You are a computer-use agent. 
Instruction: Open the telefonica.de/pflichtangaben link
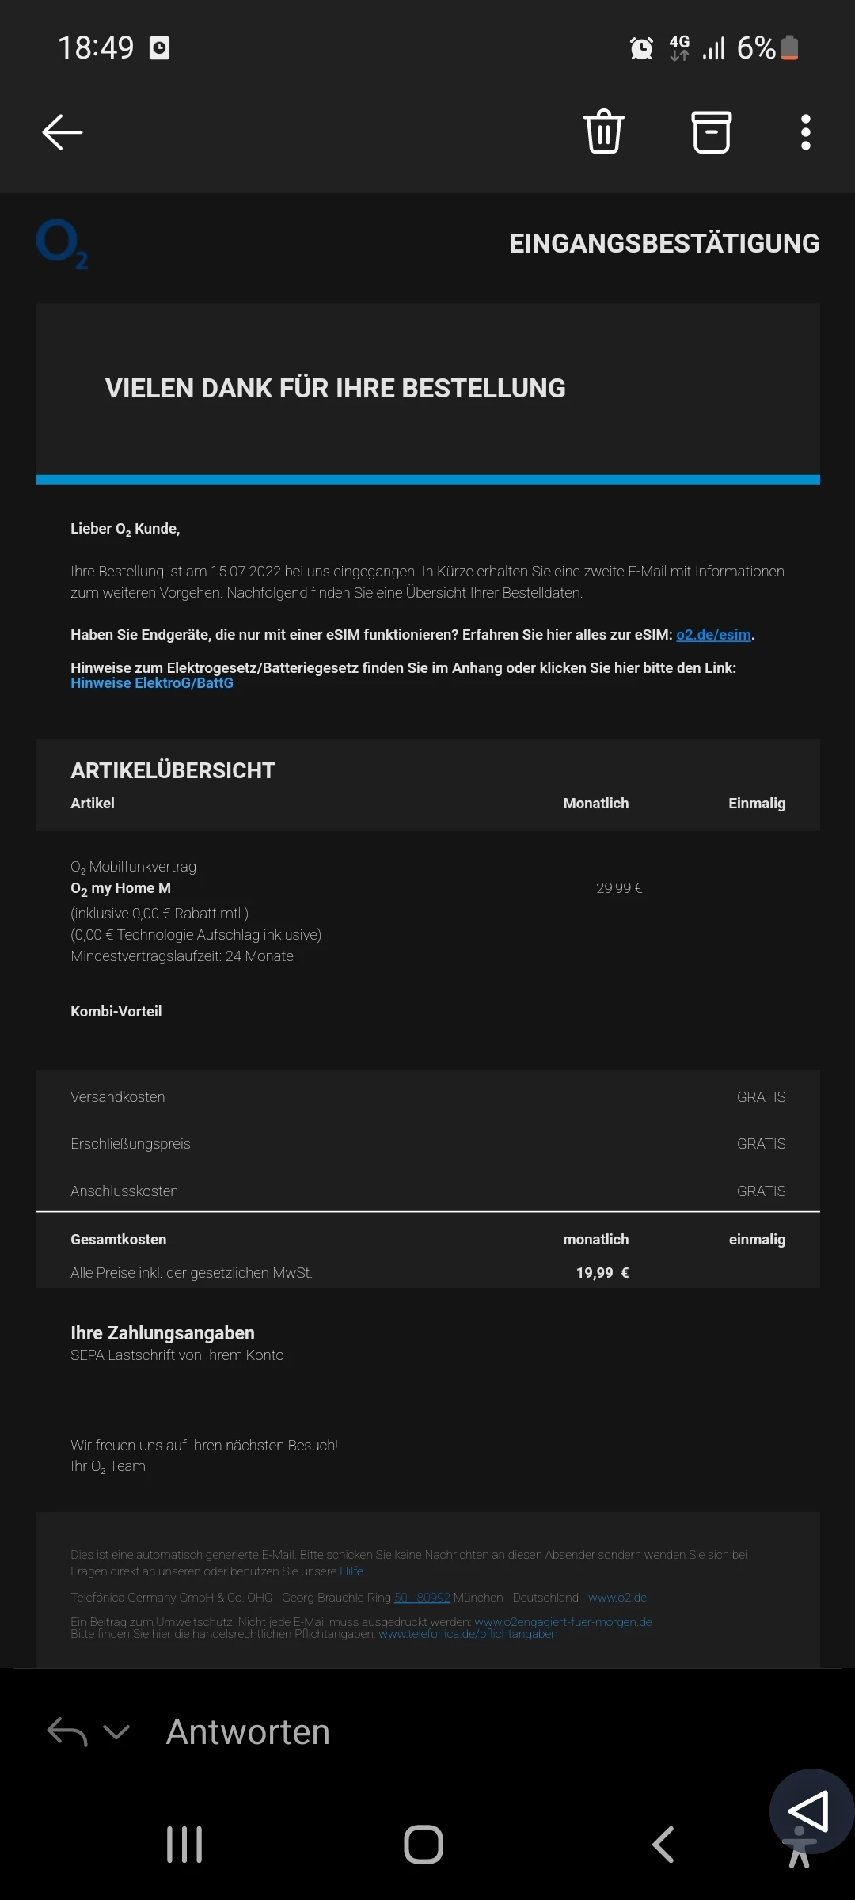coord(468,1634)
